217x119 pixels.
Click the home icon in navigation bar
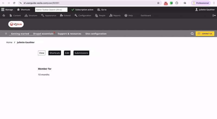(x=6, y=34)
